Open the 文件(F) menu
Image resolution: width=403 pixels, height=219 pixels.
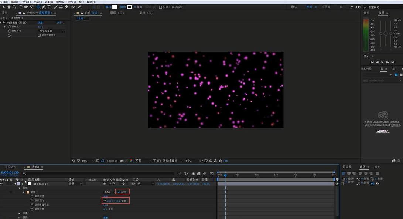[x=4, y=2]
